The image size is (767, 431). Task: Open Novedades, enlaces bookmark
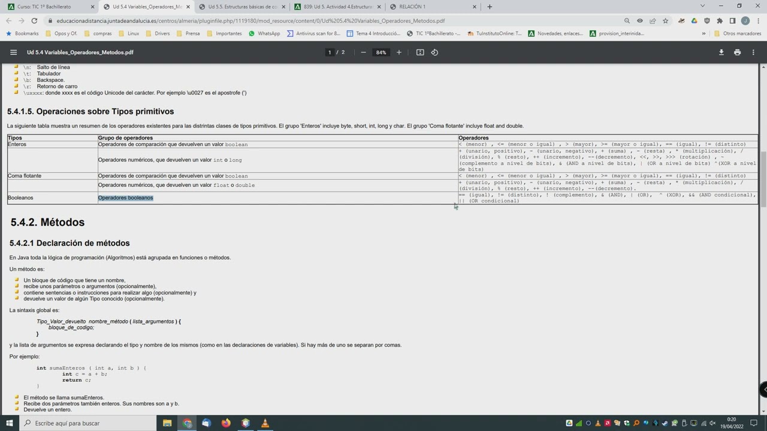[x=555, y=34]
